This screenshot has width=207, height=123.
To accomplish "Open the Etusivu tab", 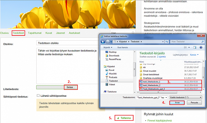I will (5, 33).
